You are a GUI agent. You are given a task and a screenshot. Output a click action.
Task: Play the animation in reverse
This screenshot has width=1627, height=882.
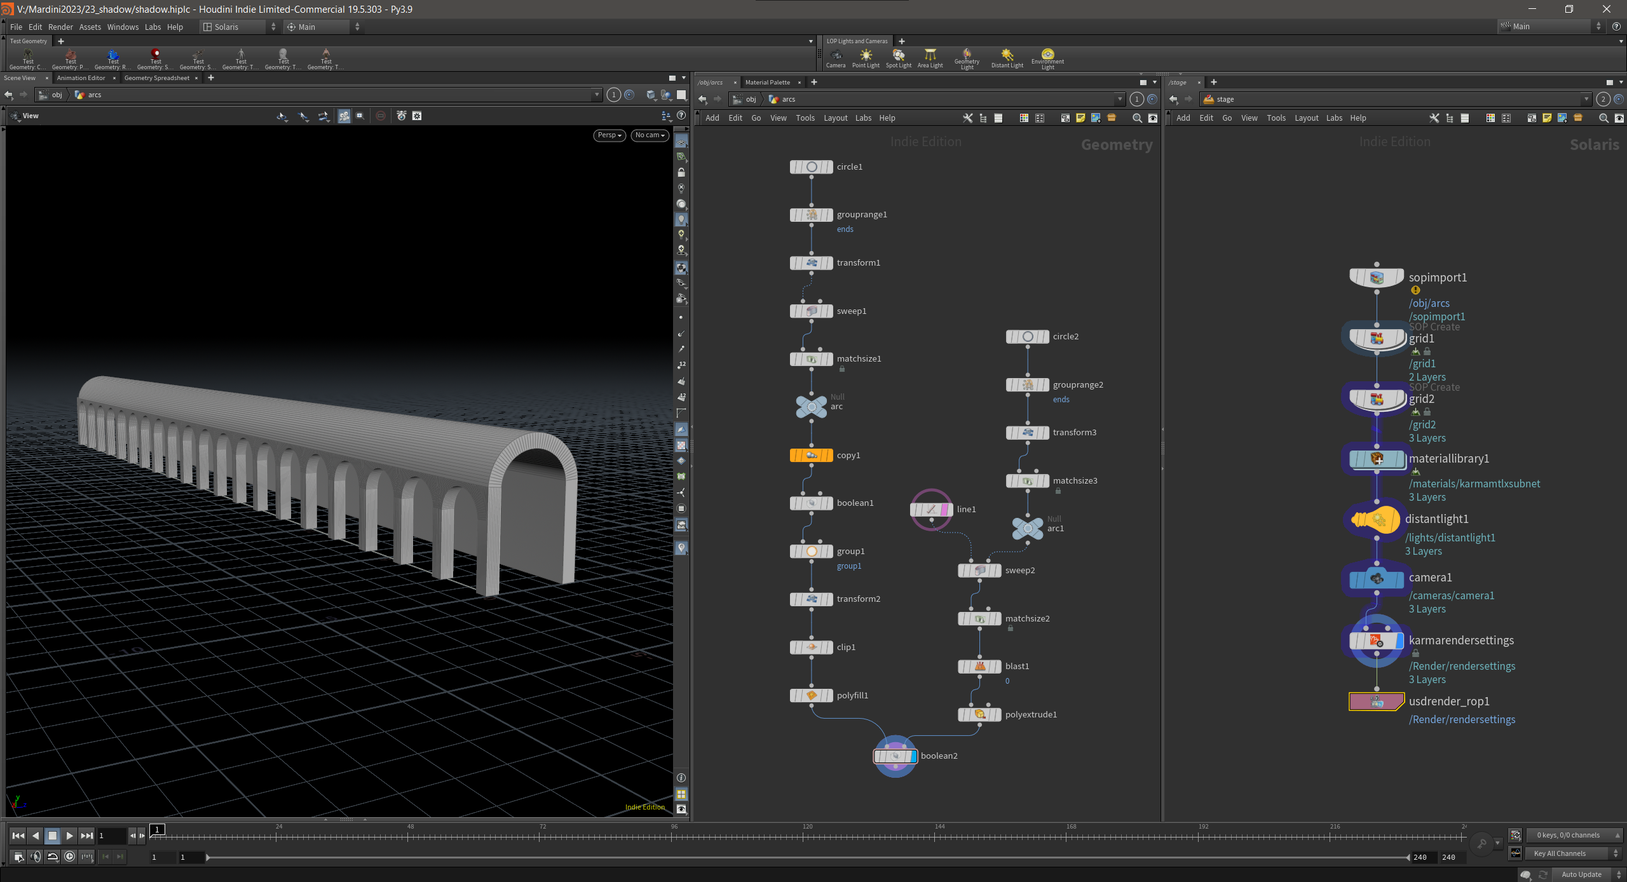click(x=36, y=836)
